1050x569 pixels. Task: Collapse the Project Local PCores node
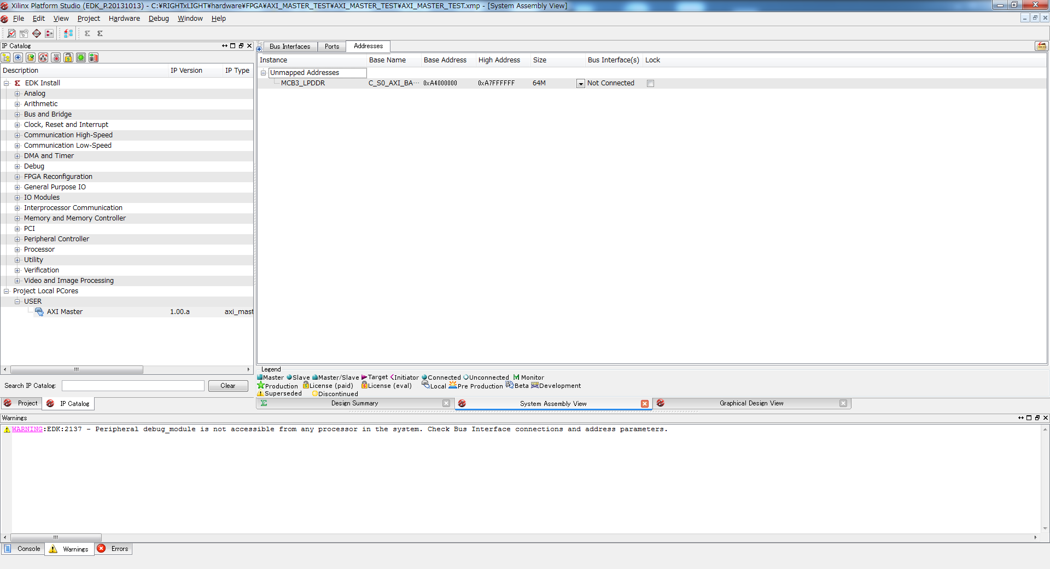pos(7,291)
